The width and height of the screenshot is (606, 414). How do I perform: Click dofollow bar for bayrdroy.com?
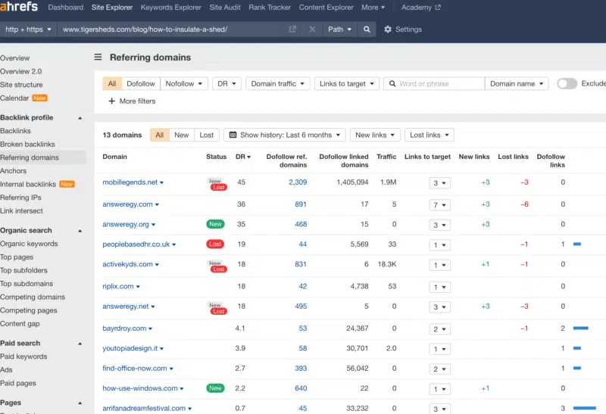coord(580,328)
